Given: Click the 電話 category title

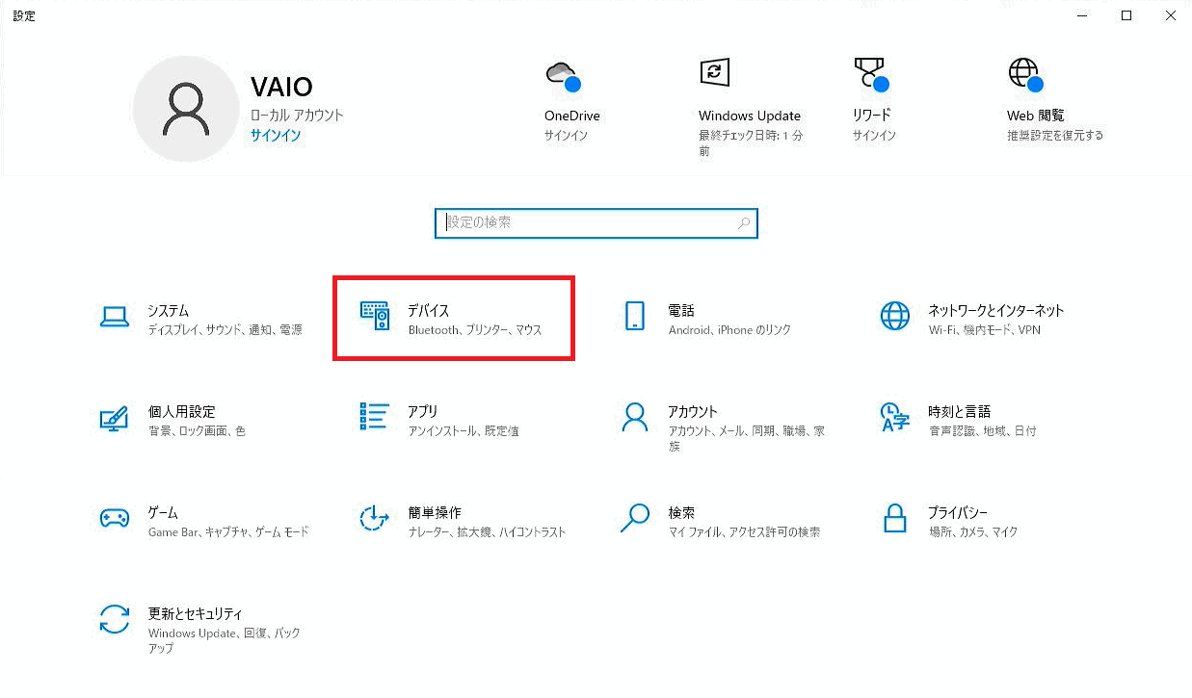Looking at the screenshot, I should pyautogui.click(x=681, y=311).
